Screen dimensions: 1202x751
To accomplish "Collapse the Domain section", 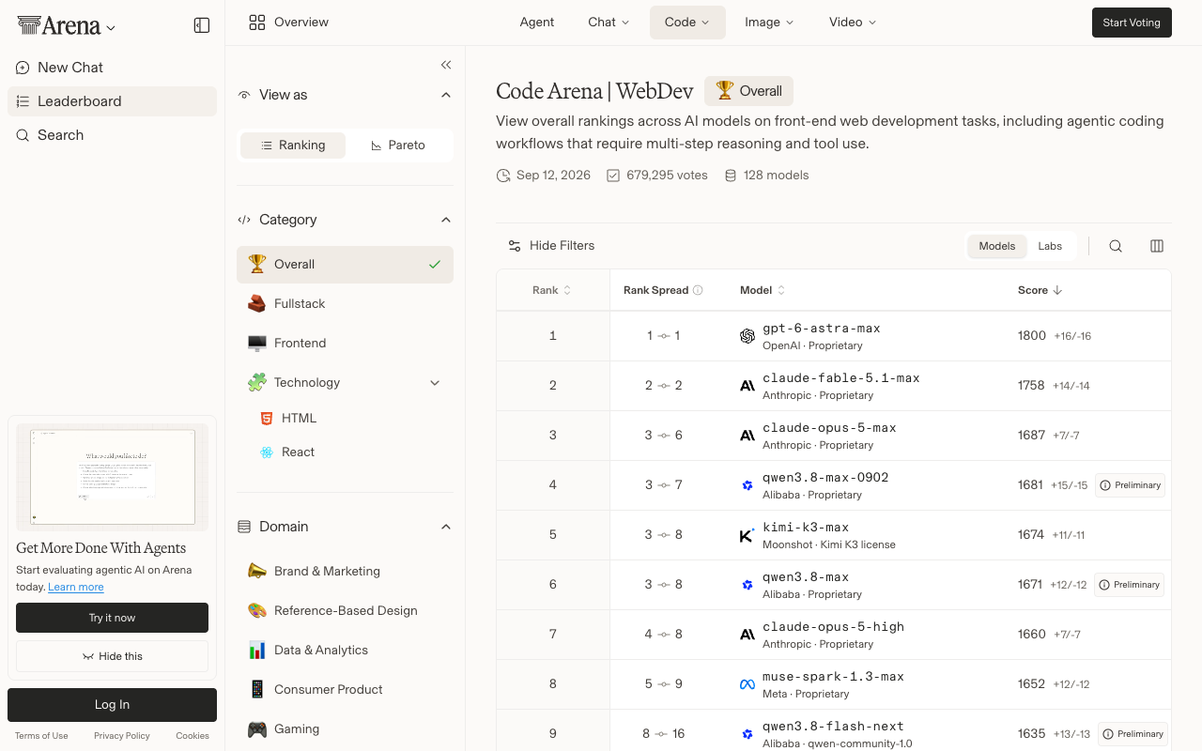I will pos(446,527).
